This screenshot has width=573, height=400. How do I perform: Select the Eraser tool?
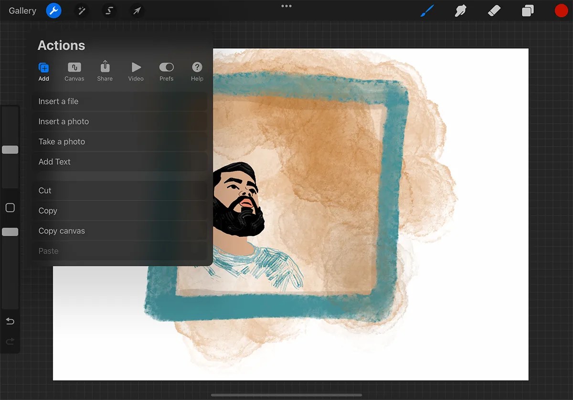[x=494, y=11]
